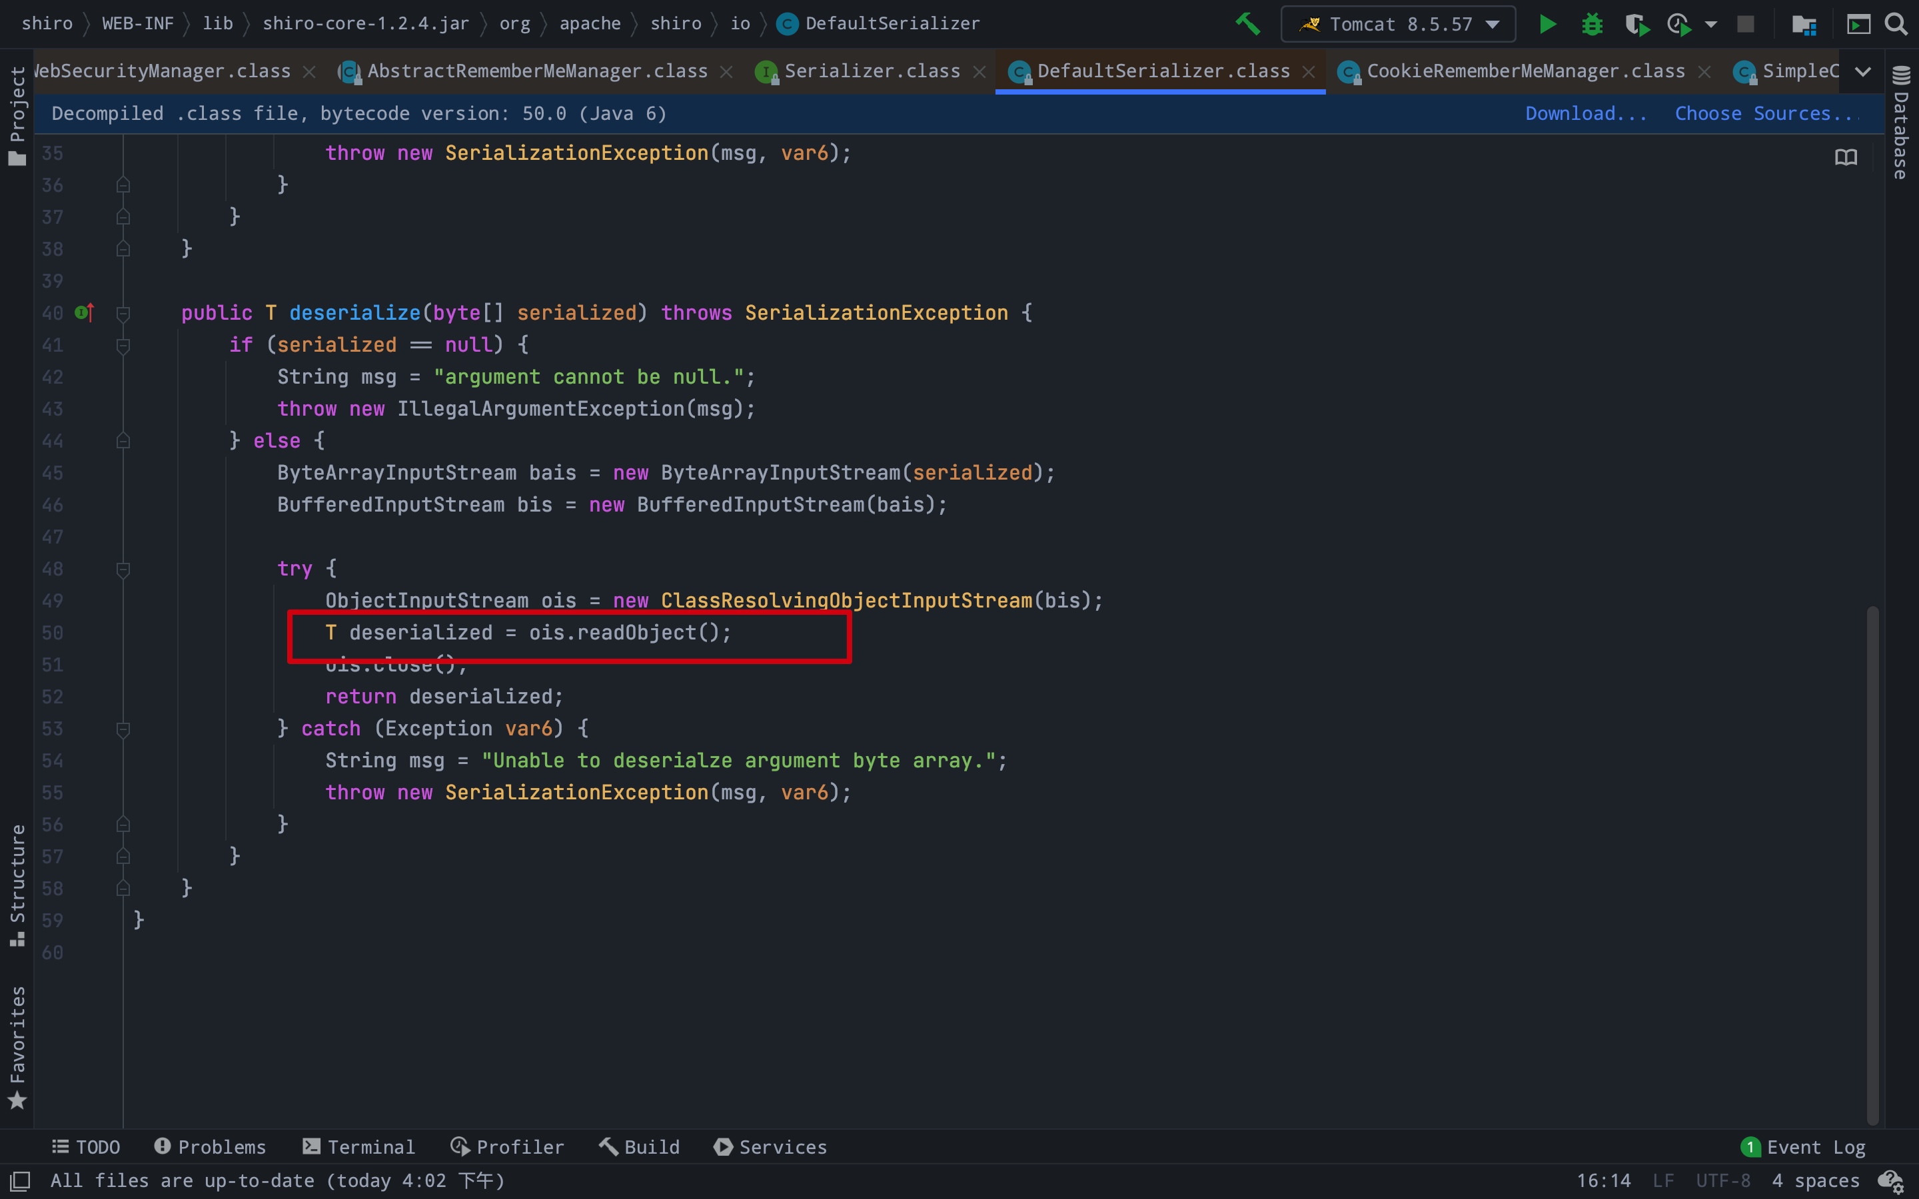
Task: Change 4 spaces indent setting
Action: pos(1815,1181)
